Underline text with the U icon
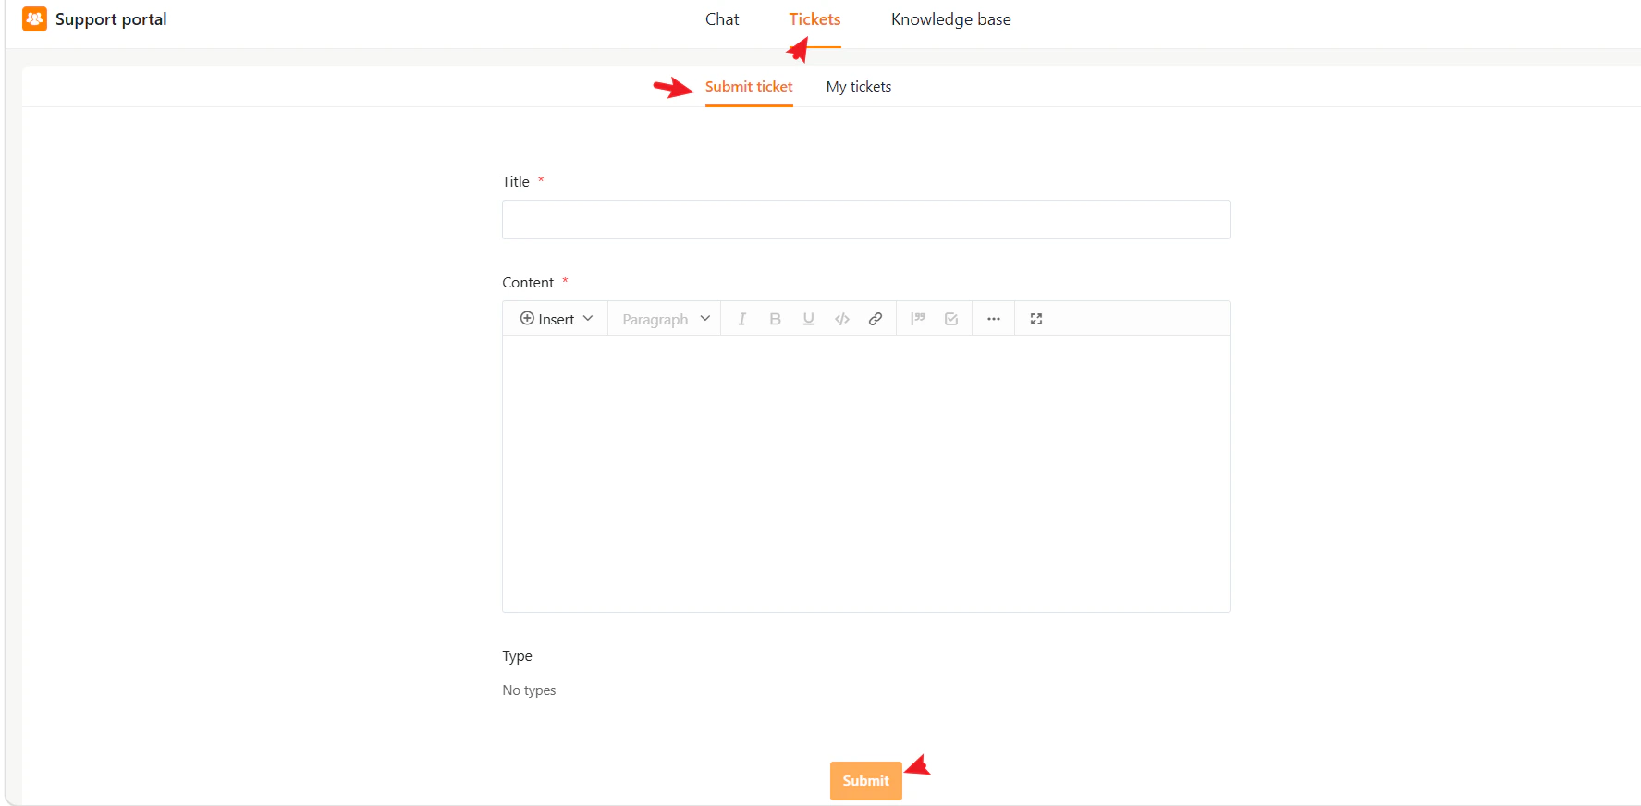Viewport: 1641px width, 806px height. (x=808, y=319)
